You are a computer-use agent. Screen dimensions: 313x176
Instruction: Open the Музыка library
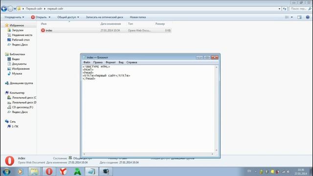(17, 73)
